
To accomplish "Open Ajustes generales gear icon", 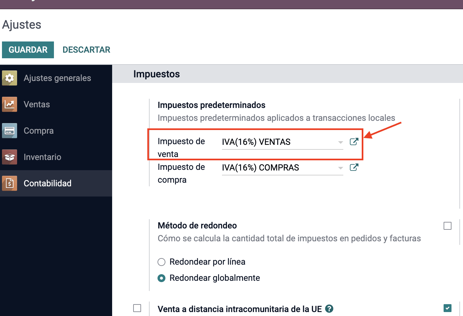I will coord(10,78).
